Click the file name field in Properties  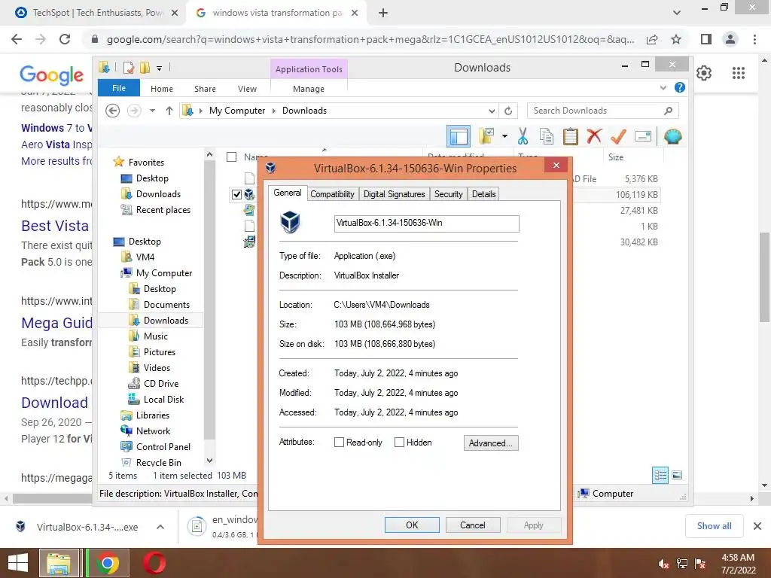[x=426, y=223]
